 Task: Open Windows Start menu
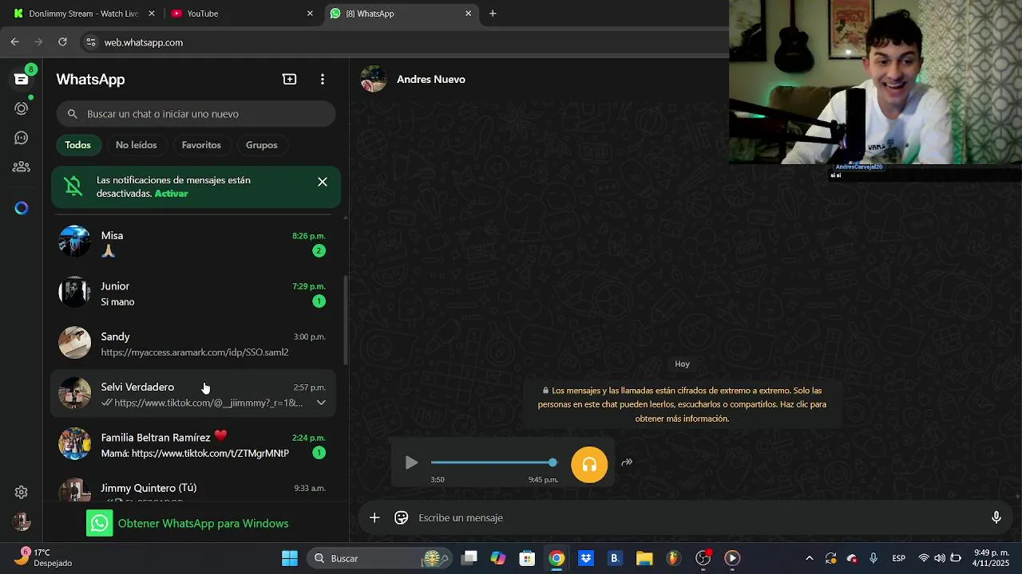(290, 558)
